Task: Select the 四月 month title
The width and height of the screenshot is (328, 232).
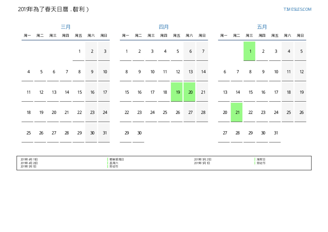Action: click(x=164, y=27)
